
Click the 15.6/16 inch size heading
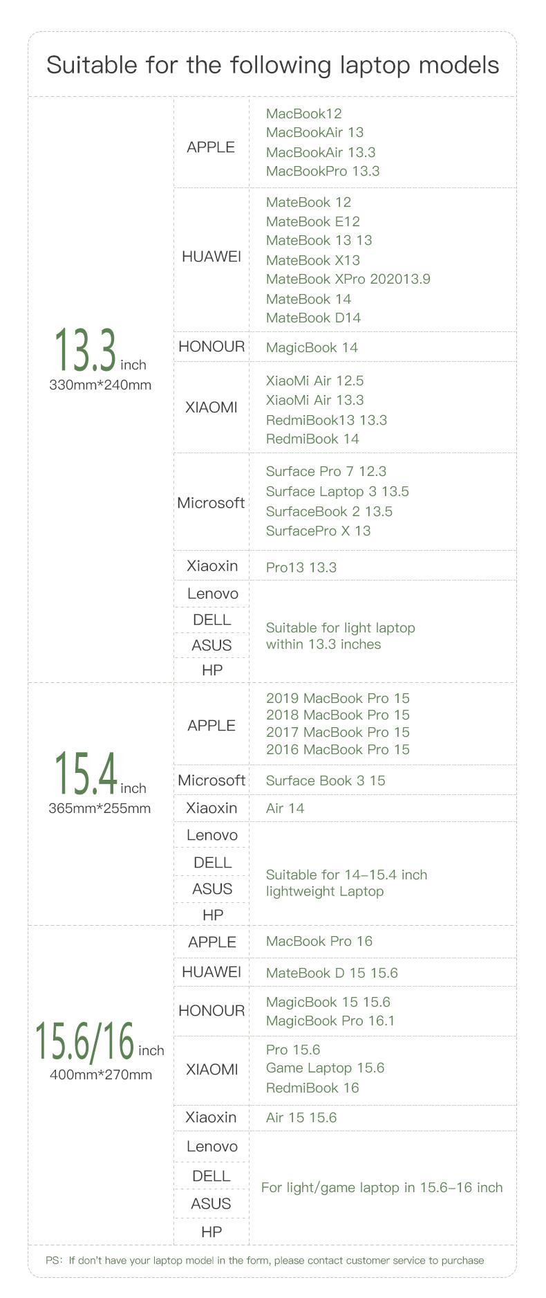click(x=100, y=1041)
